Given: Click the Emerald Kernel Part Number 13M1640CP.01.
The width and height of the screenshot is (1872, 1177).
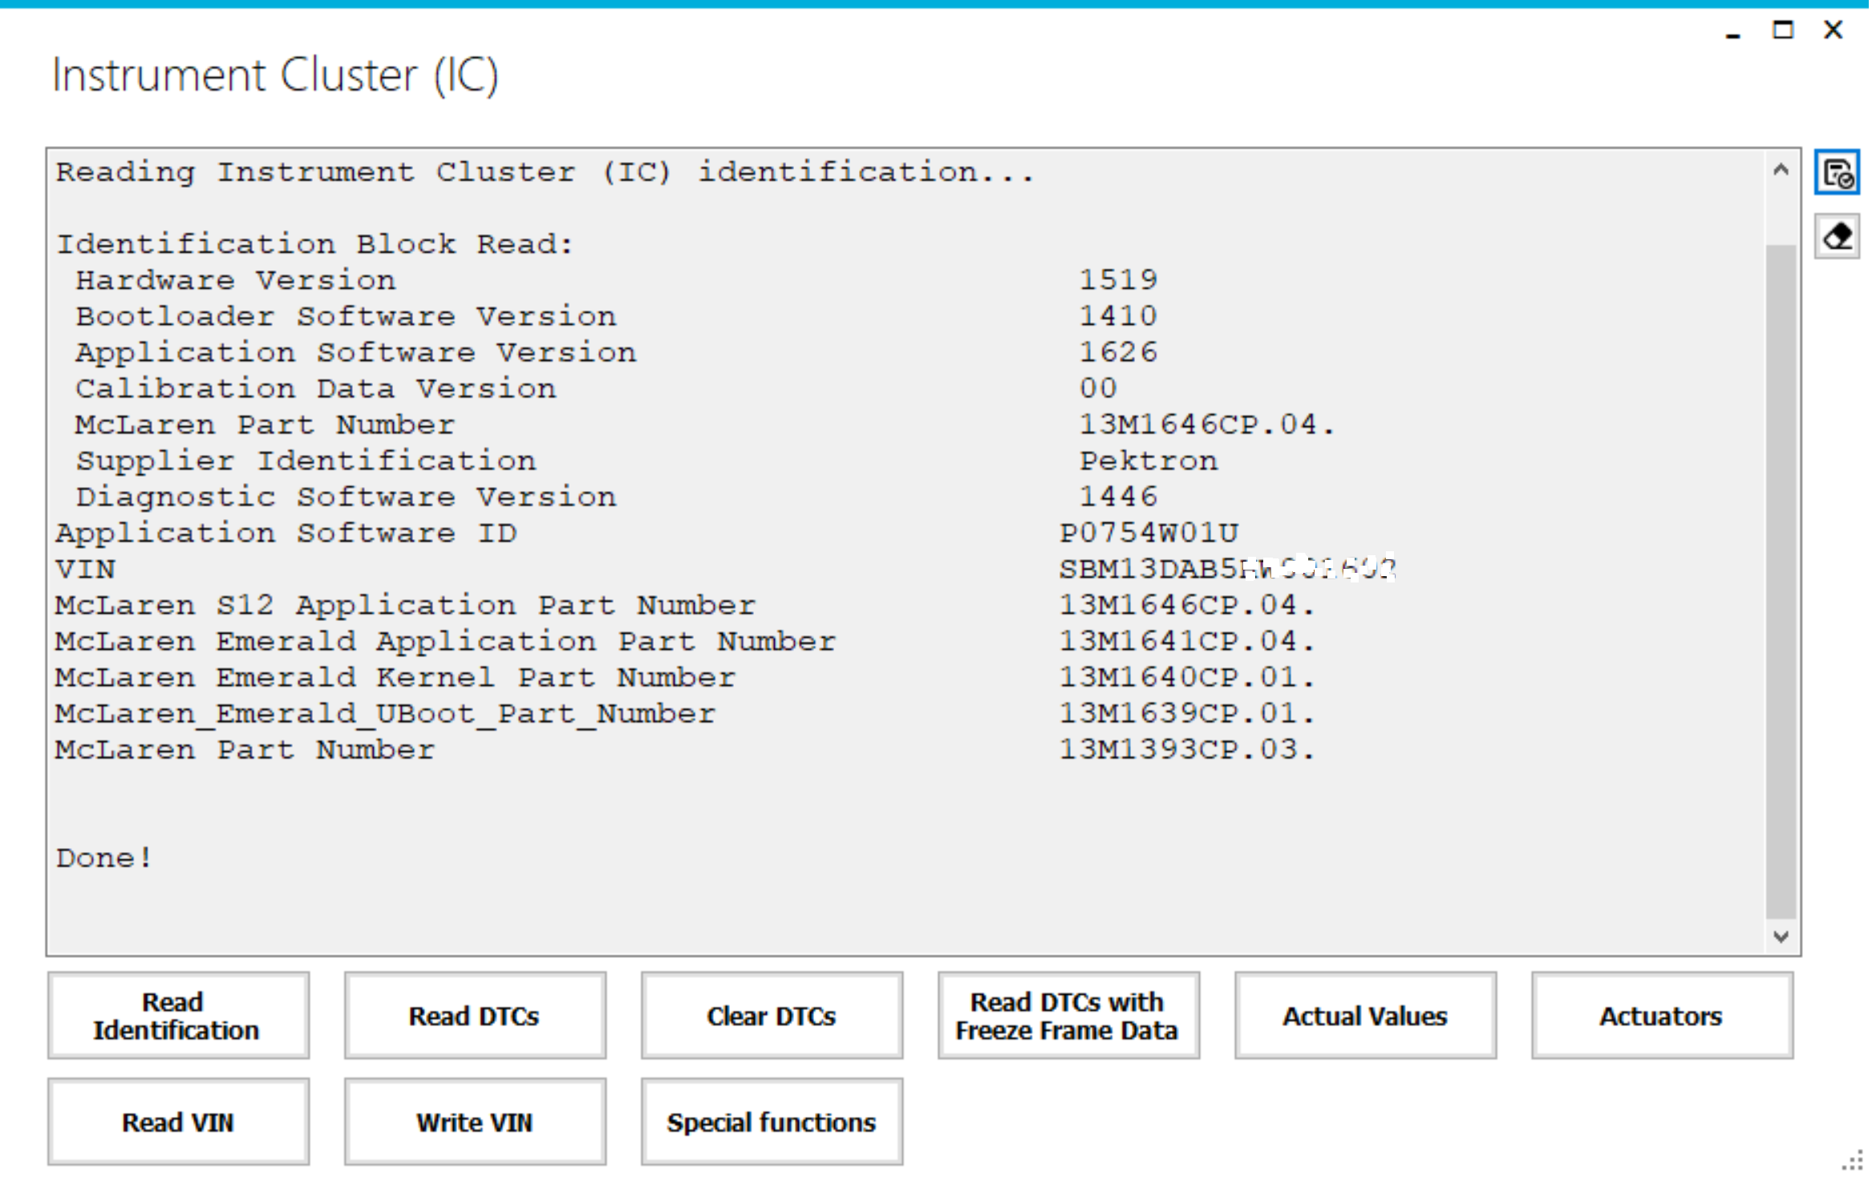Looking at the screenshot, I should tap(1187, 678).
